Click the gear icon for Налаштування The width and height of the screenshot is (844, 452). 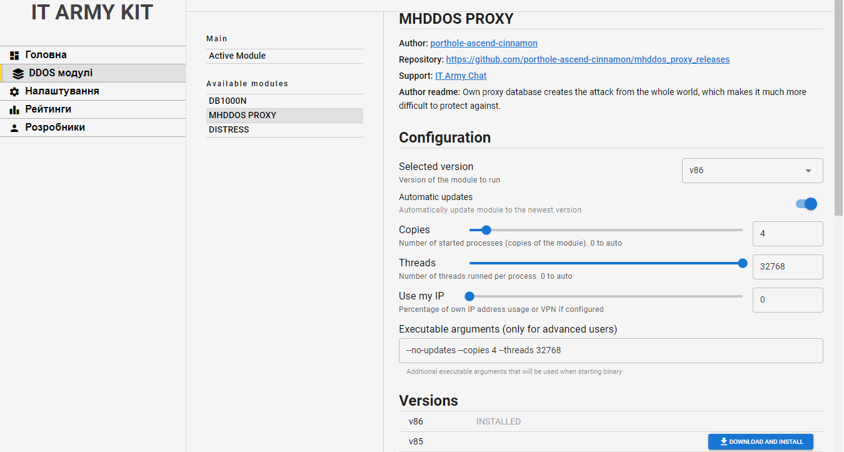[x=14, y=91]
